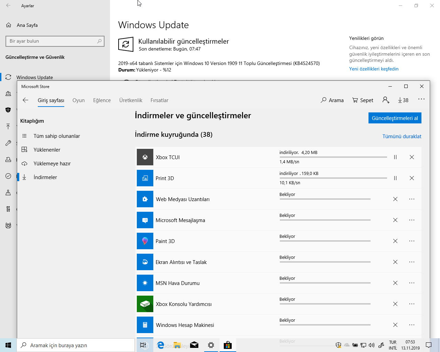The height and width of the screenshot is (352, 440).
Task: Click Web Medyası Uzantıları app icon
Action: click(145, 199)
